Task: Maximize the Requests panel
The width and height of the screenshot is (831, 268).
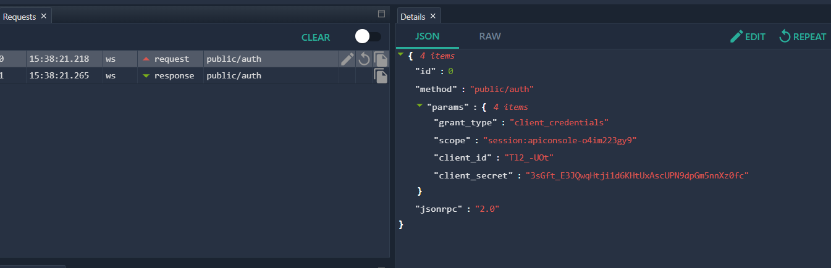Action: tap(381, 14)
